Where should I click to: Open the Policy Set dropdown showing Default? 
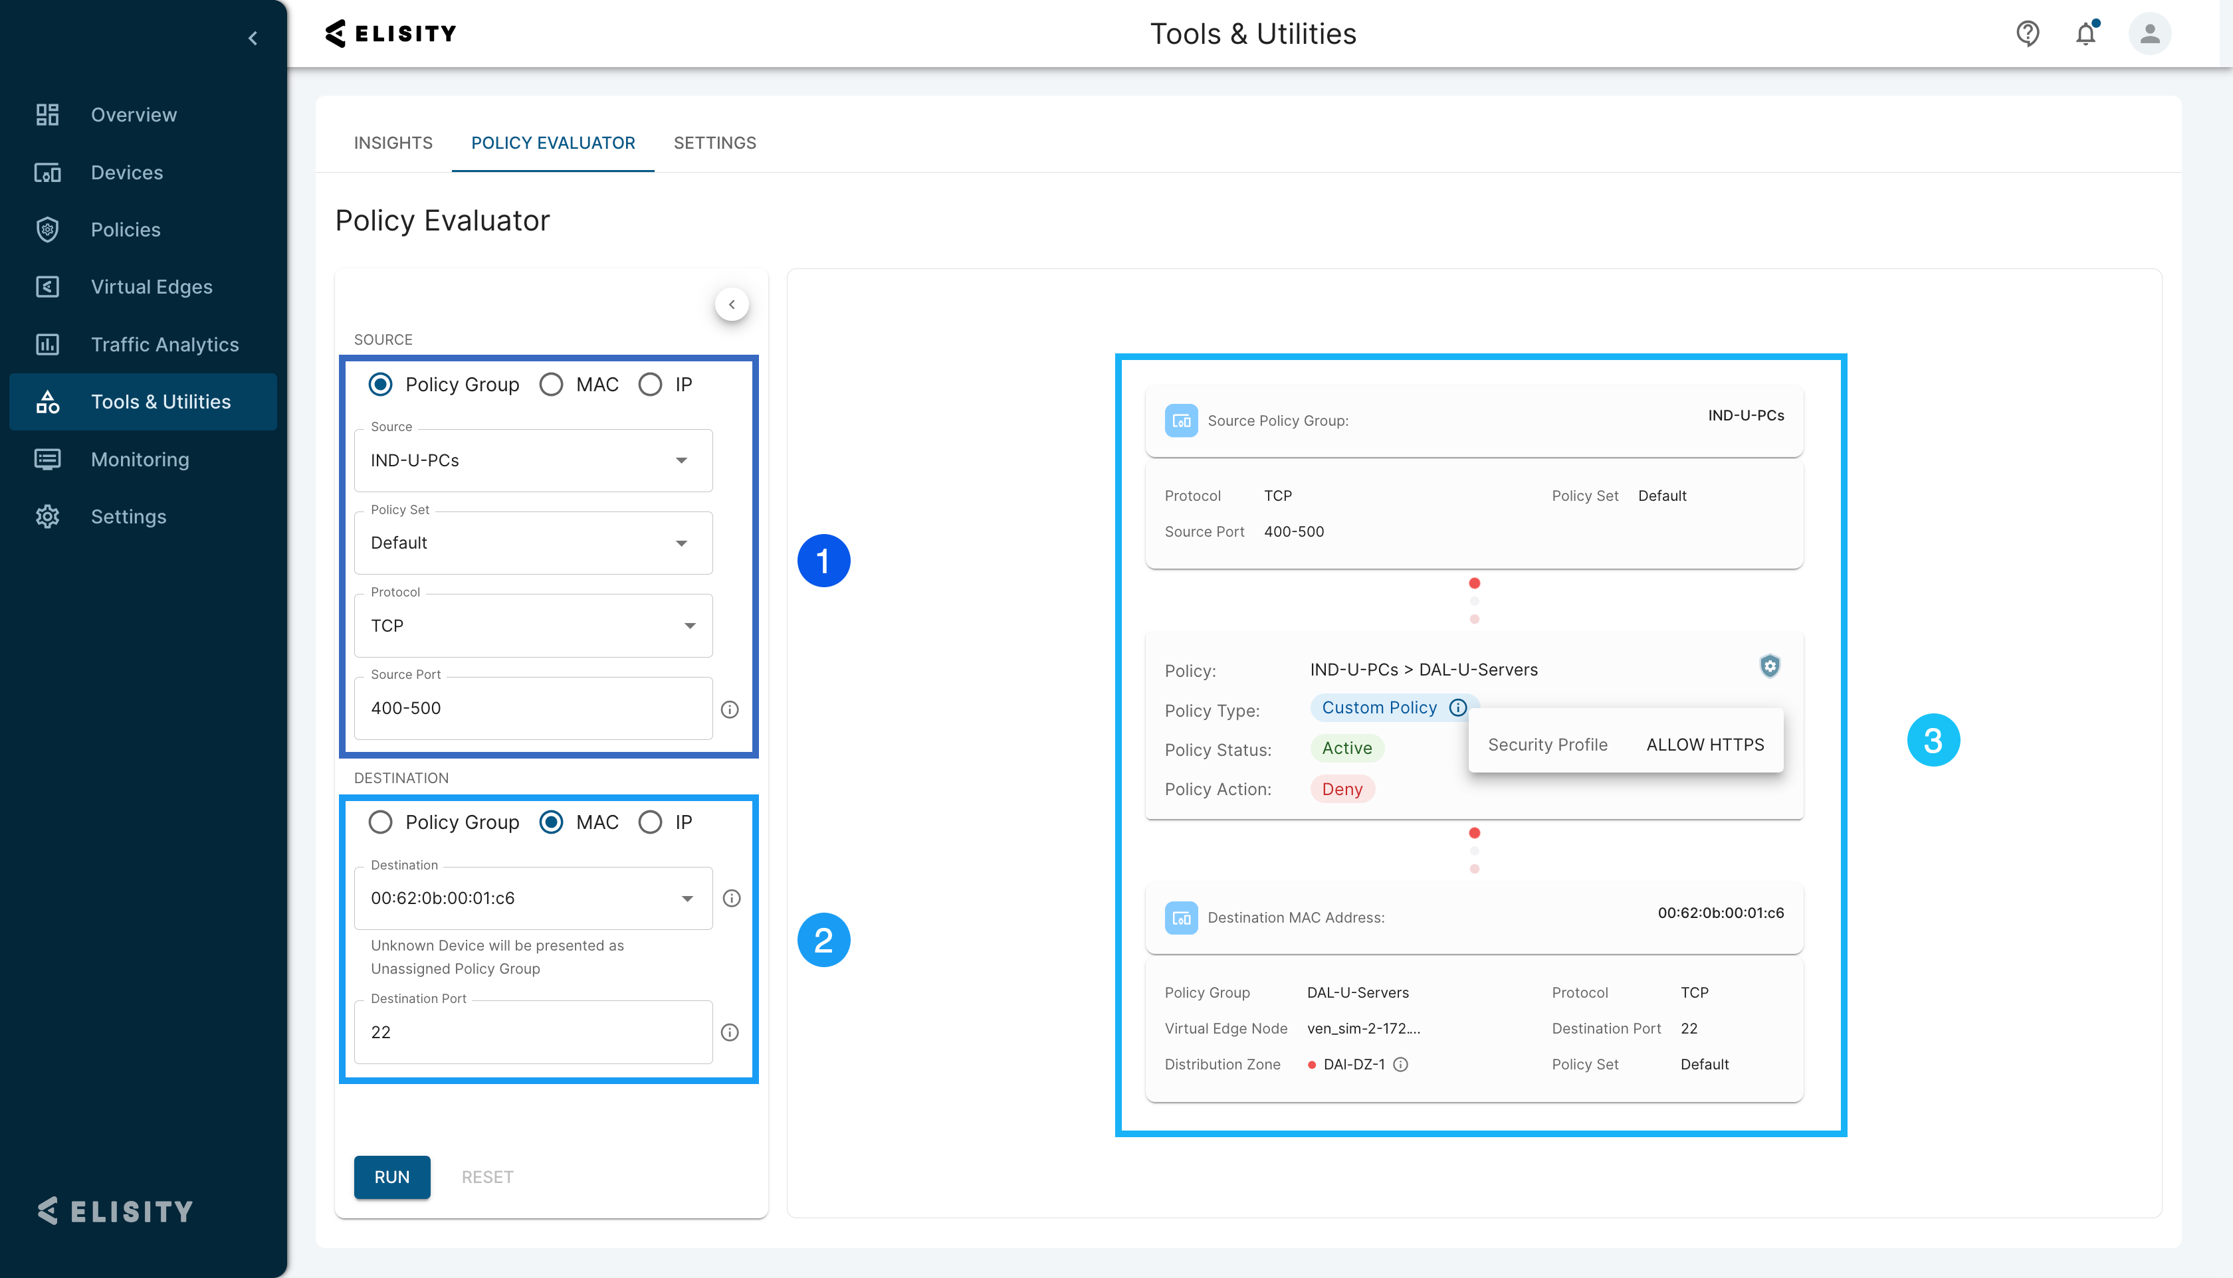pyautogui.click(x=533, y=543)
